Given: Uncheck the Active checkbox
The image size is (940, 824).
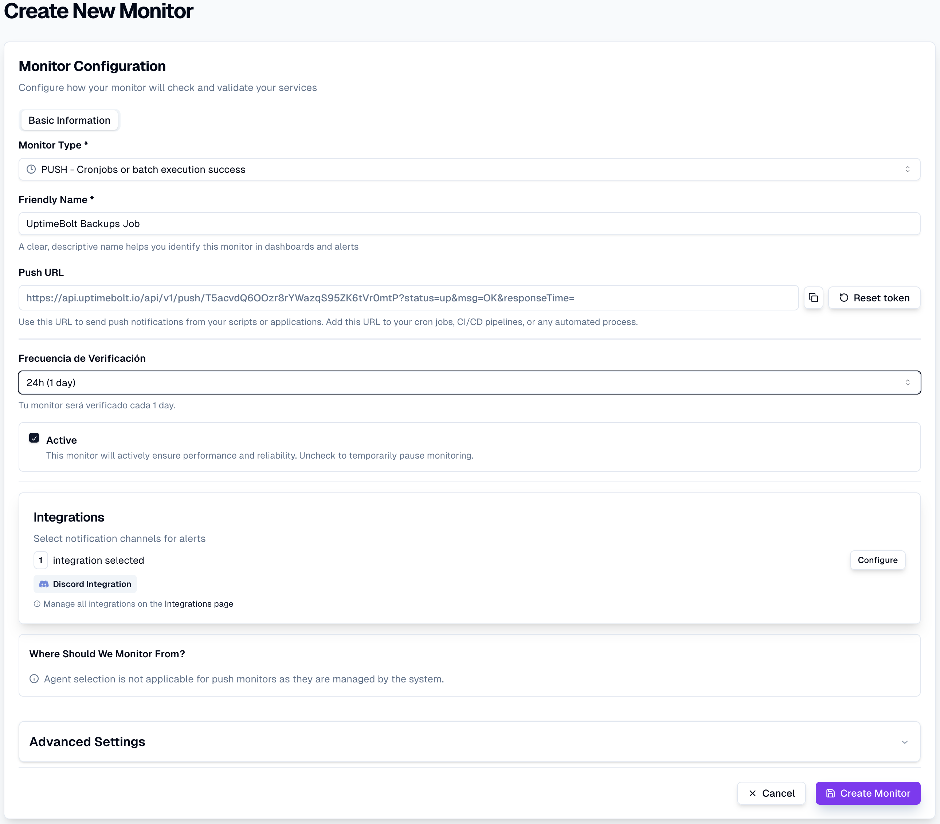Looking at the screenshot, I should click(x=34, y=438).
